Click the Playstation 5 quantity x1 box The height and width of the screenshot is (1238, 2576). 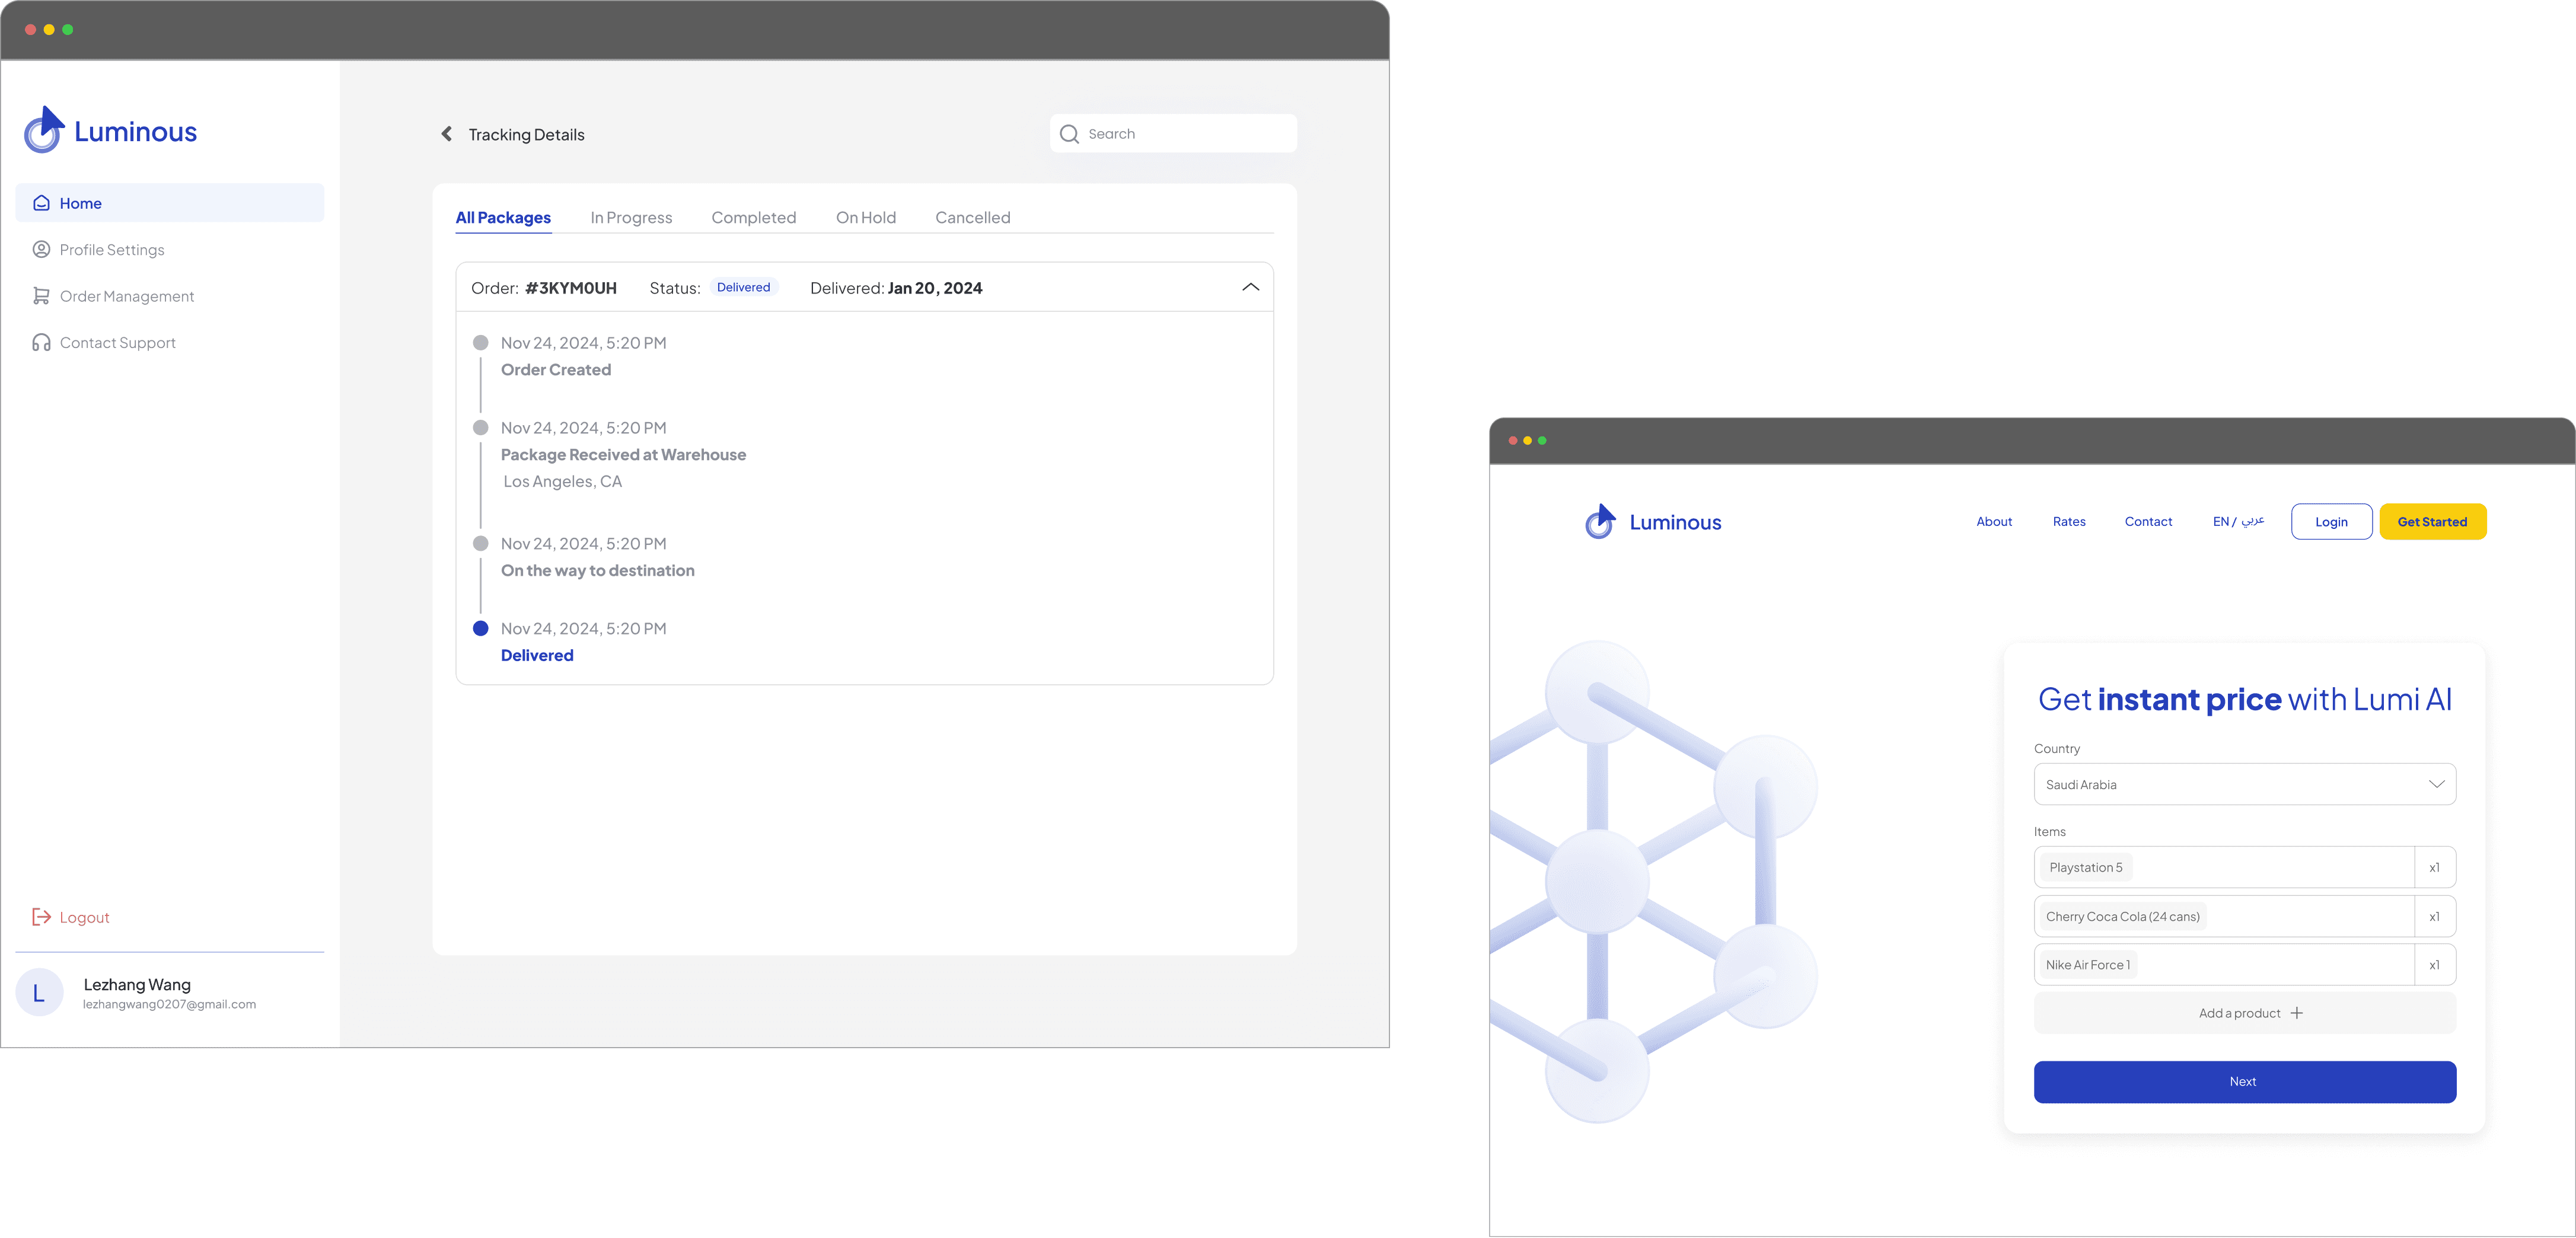click(2434, 868)
